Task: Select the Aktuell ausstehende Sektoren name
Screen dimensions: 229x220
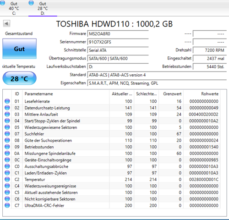Action: [x=51, y=192]
